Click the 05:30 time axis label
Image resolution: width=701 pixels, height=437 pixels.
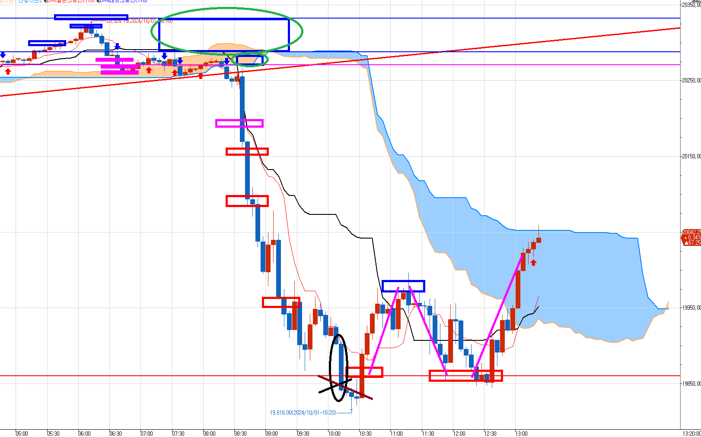[53, 434]
